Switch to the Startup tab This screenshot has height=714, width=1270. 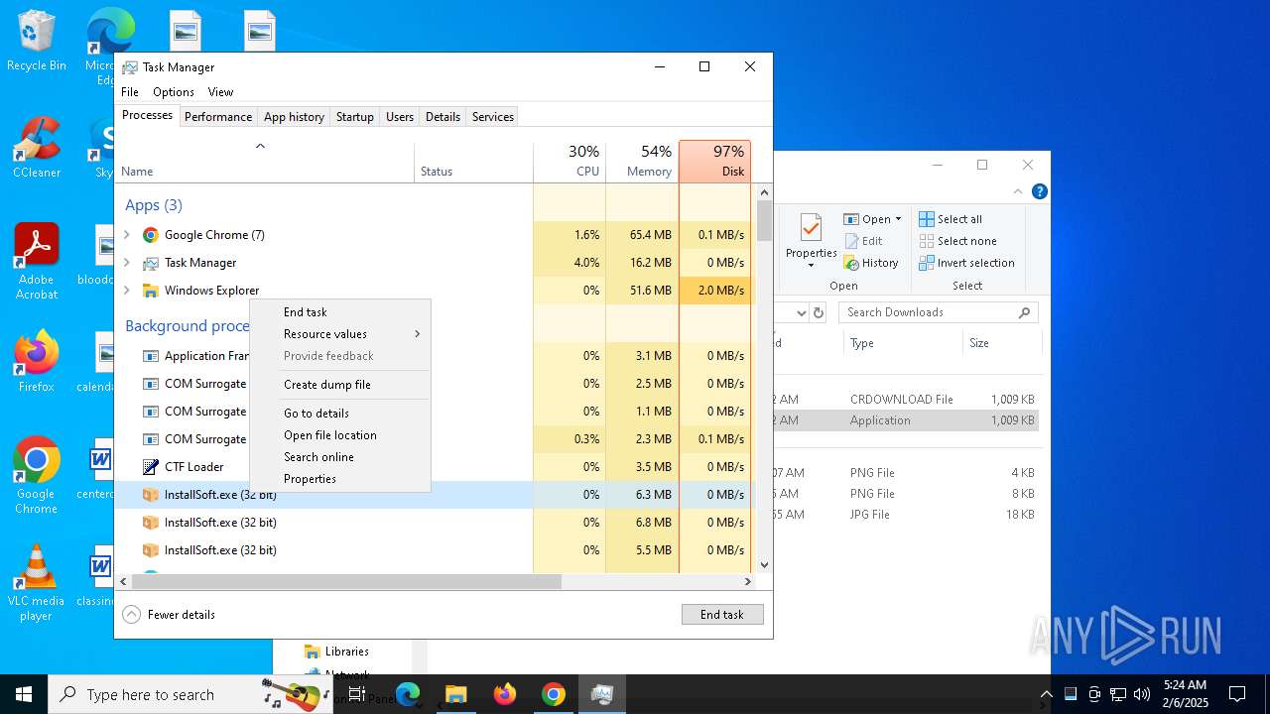(354, 117)
